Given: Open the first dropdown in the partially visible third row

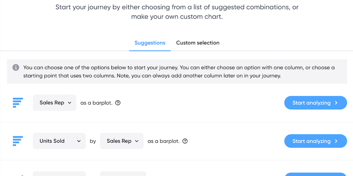Looking at the screenshot, I should point(59,174).
